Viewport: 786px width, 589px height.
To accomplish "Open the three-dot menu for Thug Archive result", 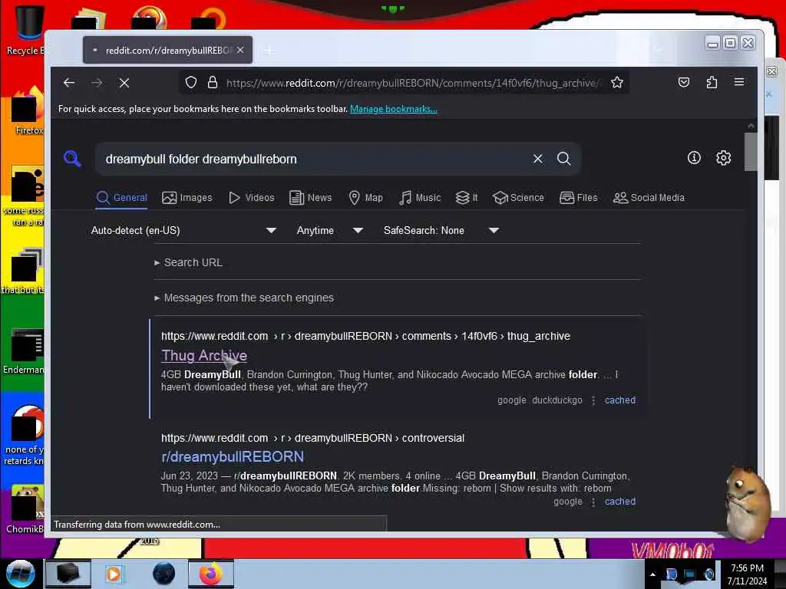I will click(x=593, y=400).
